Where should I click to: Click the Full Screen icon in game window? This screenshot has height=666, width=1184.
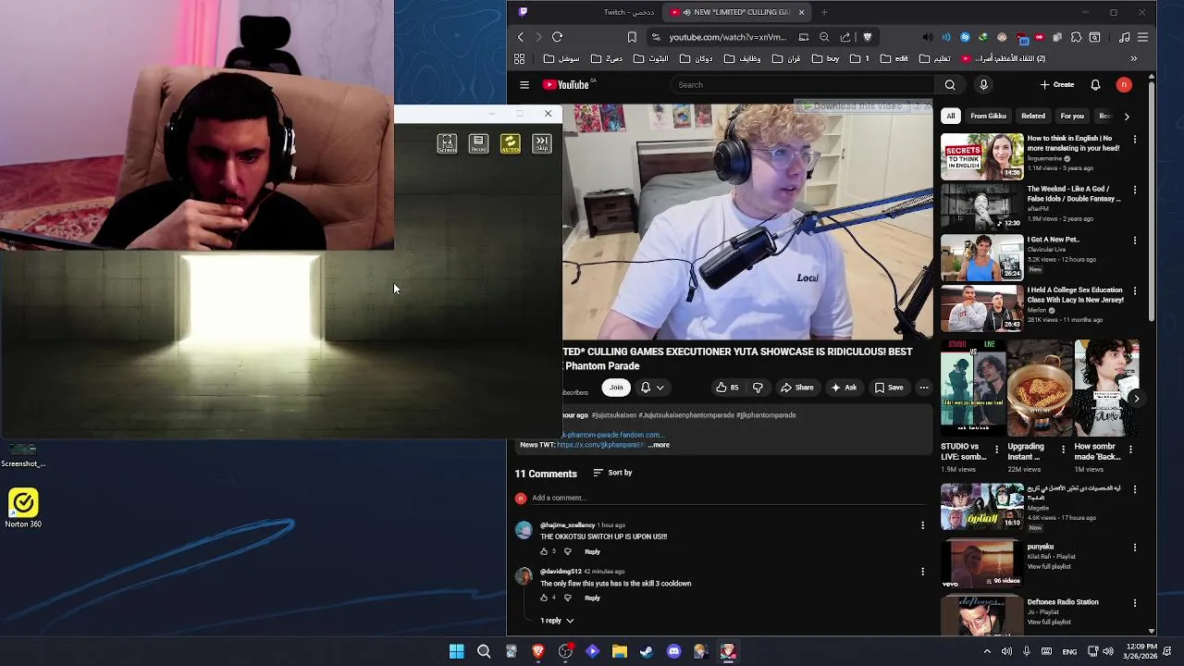[447, 143]
